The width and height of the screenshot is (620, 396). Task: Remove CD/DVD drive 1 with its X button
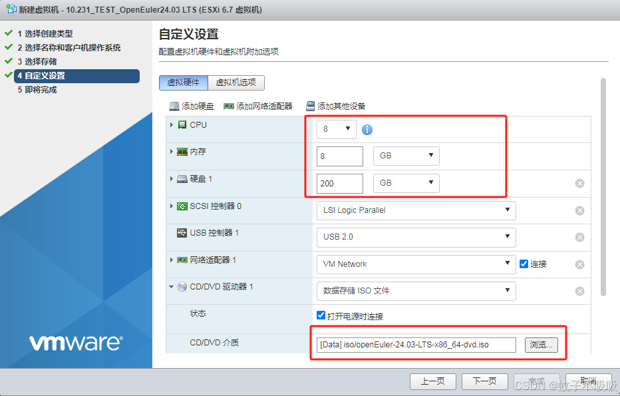tap(579, 291)
